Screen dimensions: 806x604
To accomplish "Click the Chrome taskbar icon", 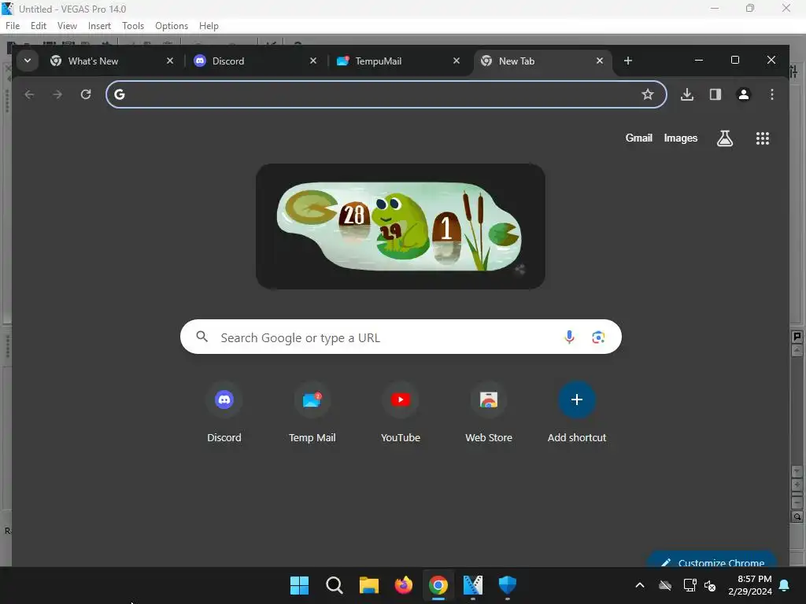I will point(438,585).
